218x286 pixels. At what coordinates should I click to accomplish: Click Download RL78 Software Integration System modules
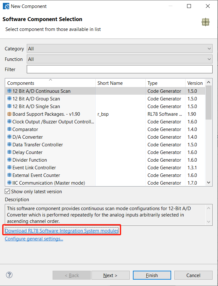coord(62,231)
